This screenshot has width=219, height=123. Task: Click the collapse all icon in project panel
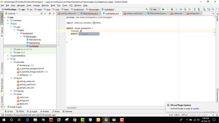point(45,14)
